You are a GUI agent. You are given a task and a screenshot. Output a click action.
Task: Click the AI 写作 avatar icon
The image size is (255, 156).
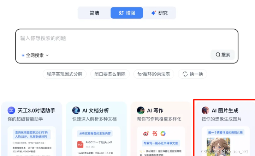141,110
